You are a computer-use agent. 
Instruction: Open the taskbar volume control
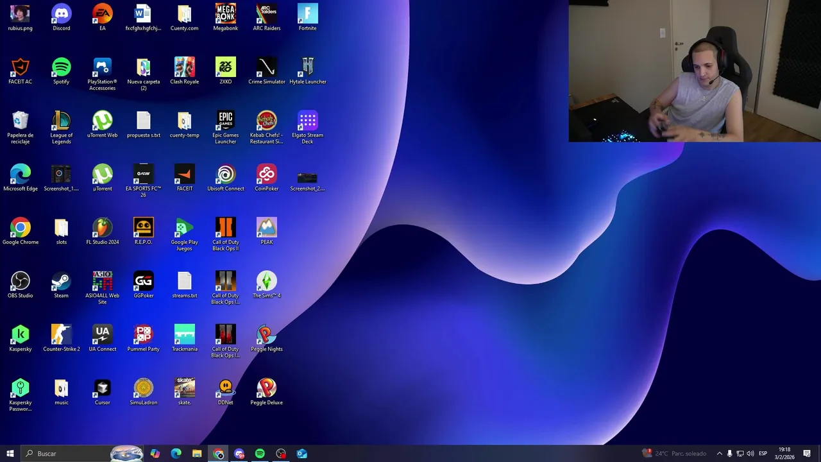[750, 454]
